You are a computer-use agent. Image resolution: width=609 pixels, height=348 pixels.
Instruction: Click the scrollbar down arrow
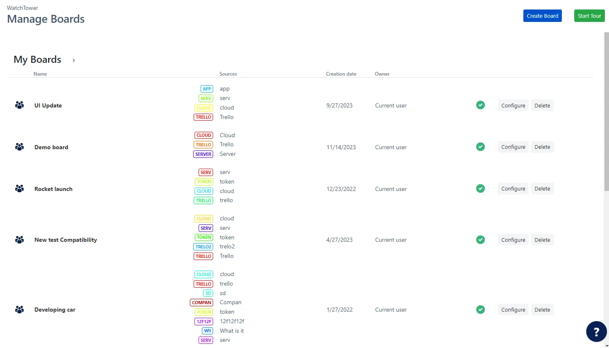607,346
